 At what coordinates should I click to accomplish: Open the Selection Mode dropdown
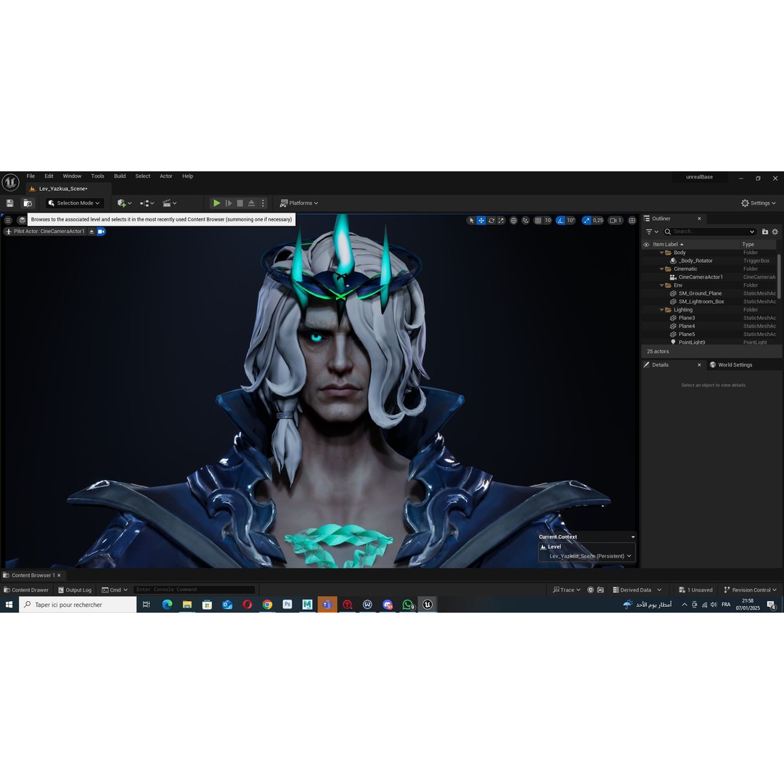click(x=75, y=203)
